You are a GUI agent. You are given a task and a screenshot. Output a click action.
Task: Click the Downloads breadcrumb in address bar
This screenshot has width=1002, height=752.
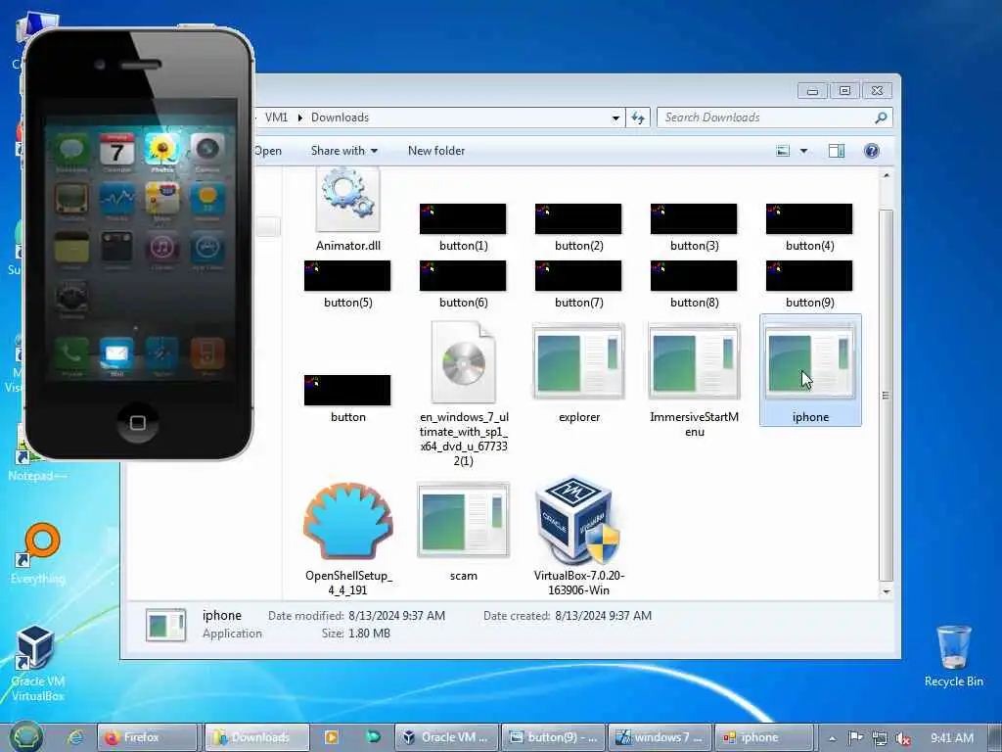[x=340, y=117]
